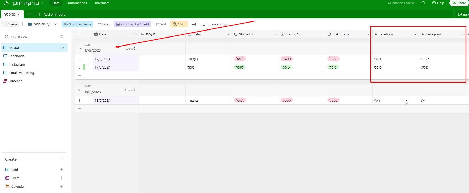
Task: Add a Grid view with plus icon
Action: [61, 170]
